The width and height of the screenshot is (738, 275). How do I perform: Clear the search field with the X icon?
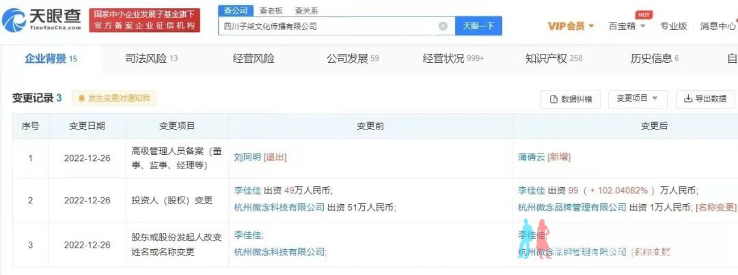point(443,27)
